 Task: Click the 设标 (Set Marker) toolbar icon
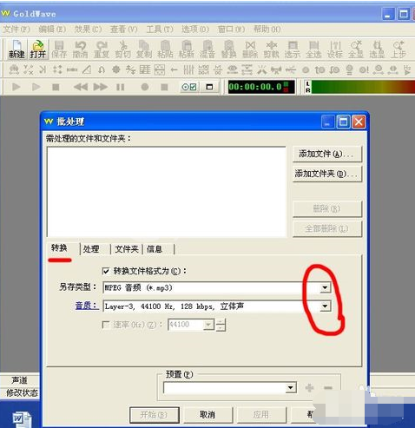335,49
